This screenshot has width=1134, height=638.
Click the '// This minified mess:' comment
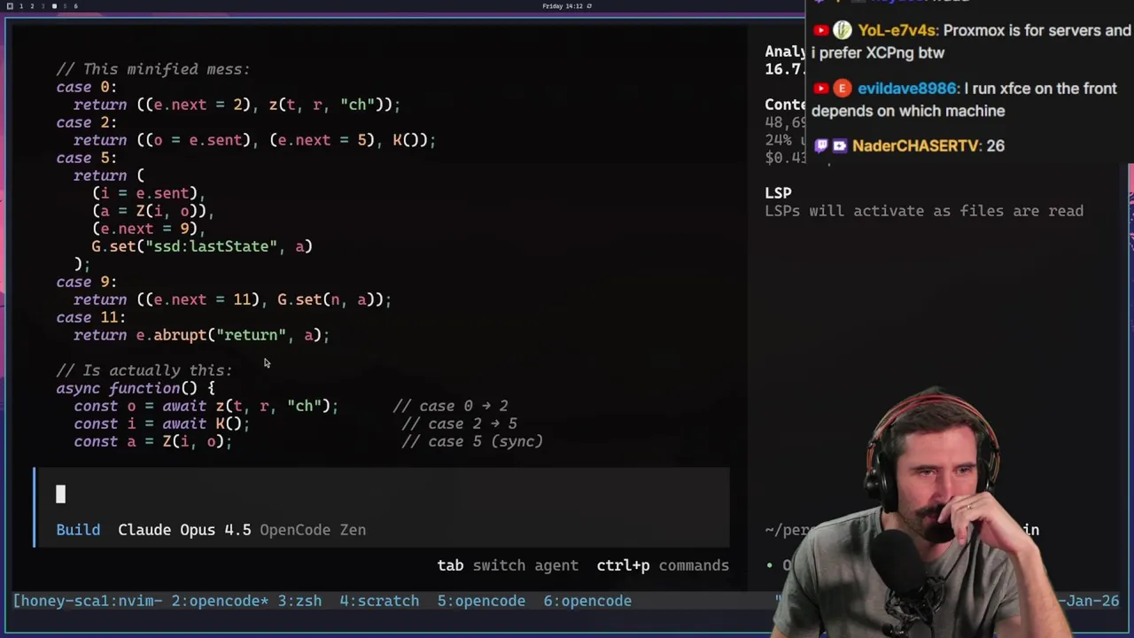pyautogui.click(x=153, y=69)
